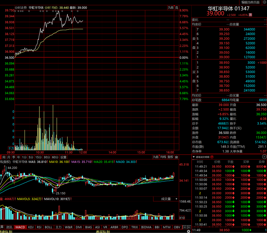Select the BIAS indicator tab
This screenshot has width=267, height=233.
tap(88, 227)
